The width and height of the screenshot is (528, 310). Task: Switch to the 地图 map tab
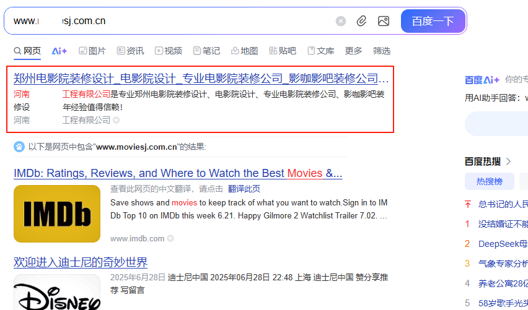[244, 51]
